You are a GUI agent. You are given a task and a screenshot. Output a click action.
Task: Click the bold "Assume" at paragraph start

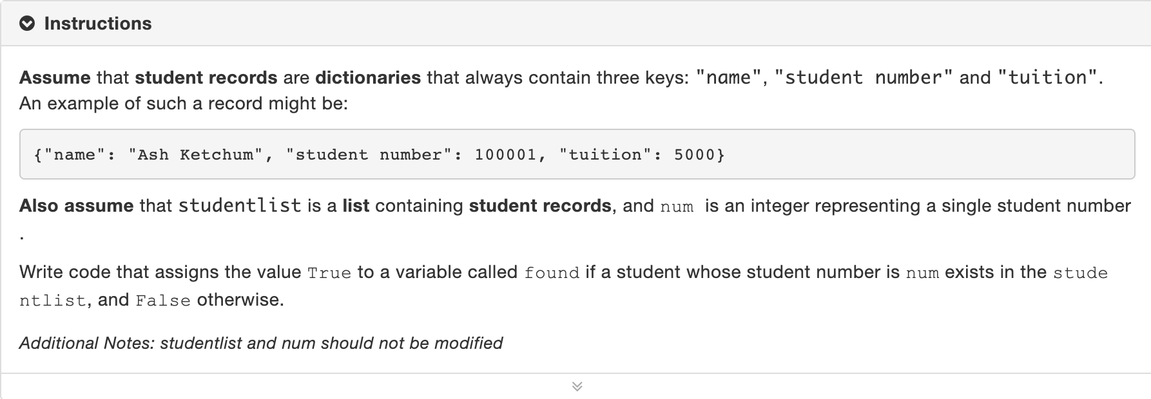55,78
